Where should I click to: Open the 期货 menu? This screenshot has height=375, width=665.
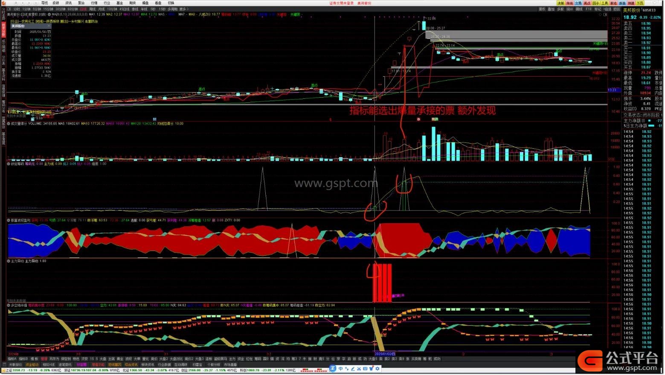click(132, 3)
